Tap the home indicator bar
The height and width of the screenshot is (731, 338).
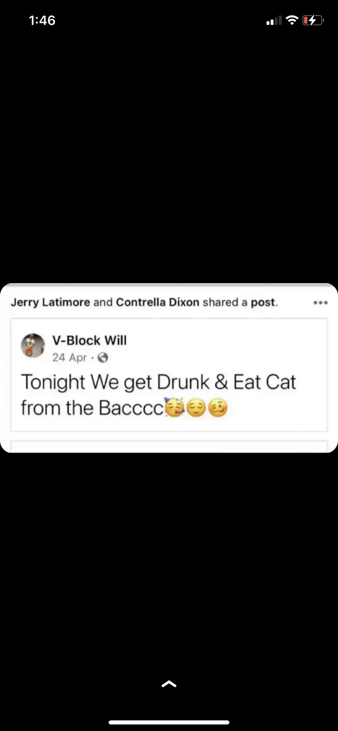[x=169, y=722]
